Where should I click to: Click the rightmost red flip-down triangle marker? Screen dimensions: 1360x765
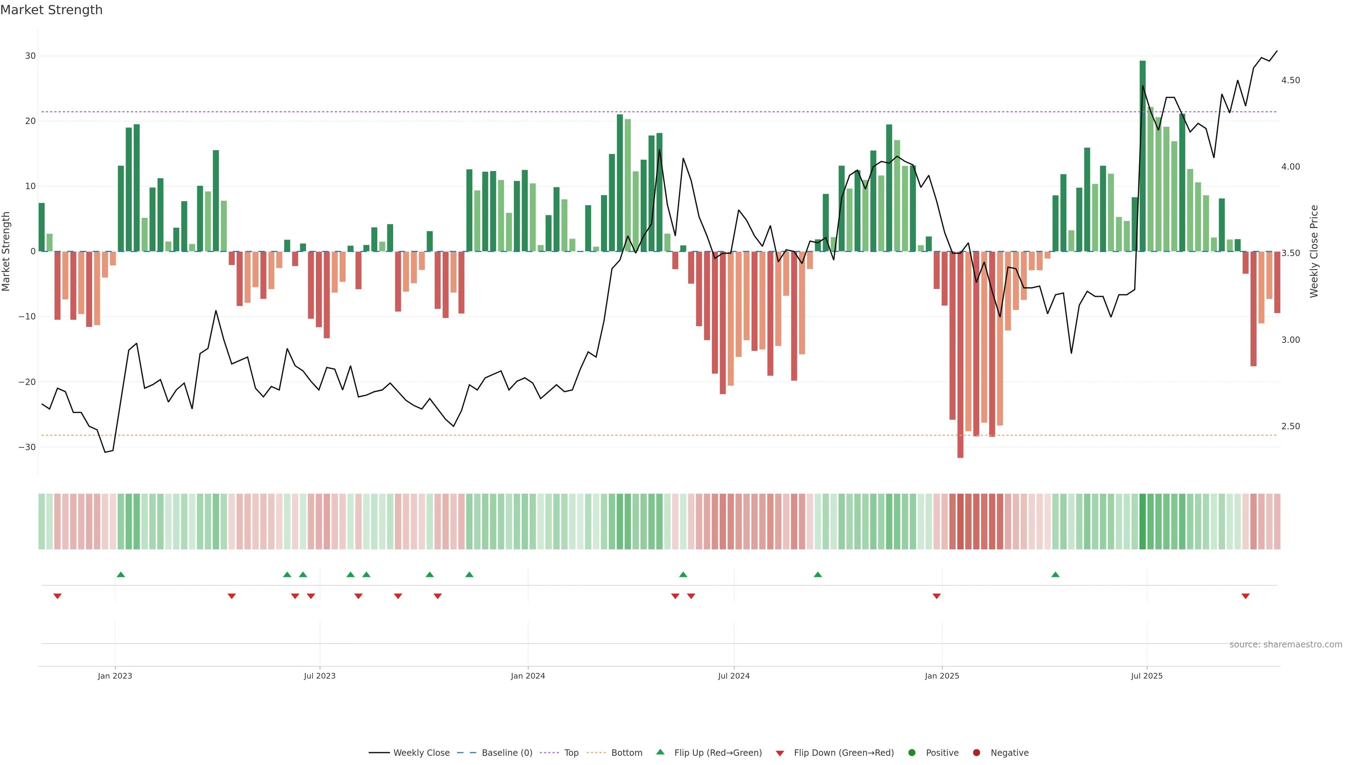pyautogui.click(x=1246, y=596)
